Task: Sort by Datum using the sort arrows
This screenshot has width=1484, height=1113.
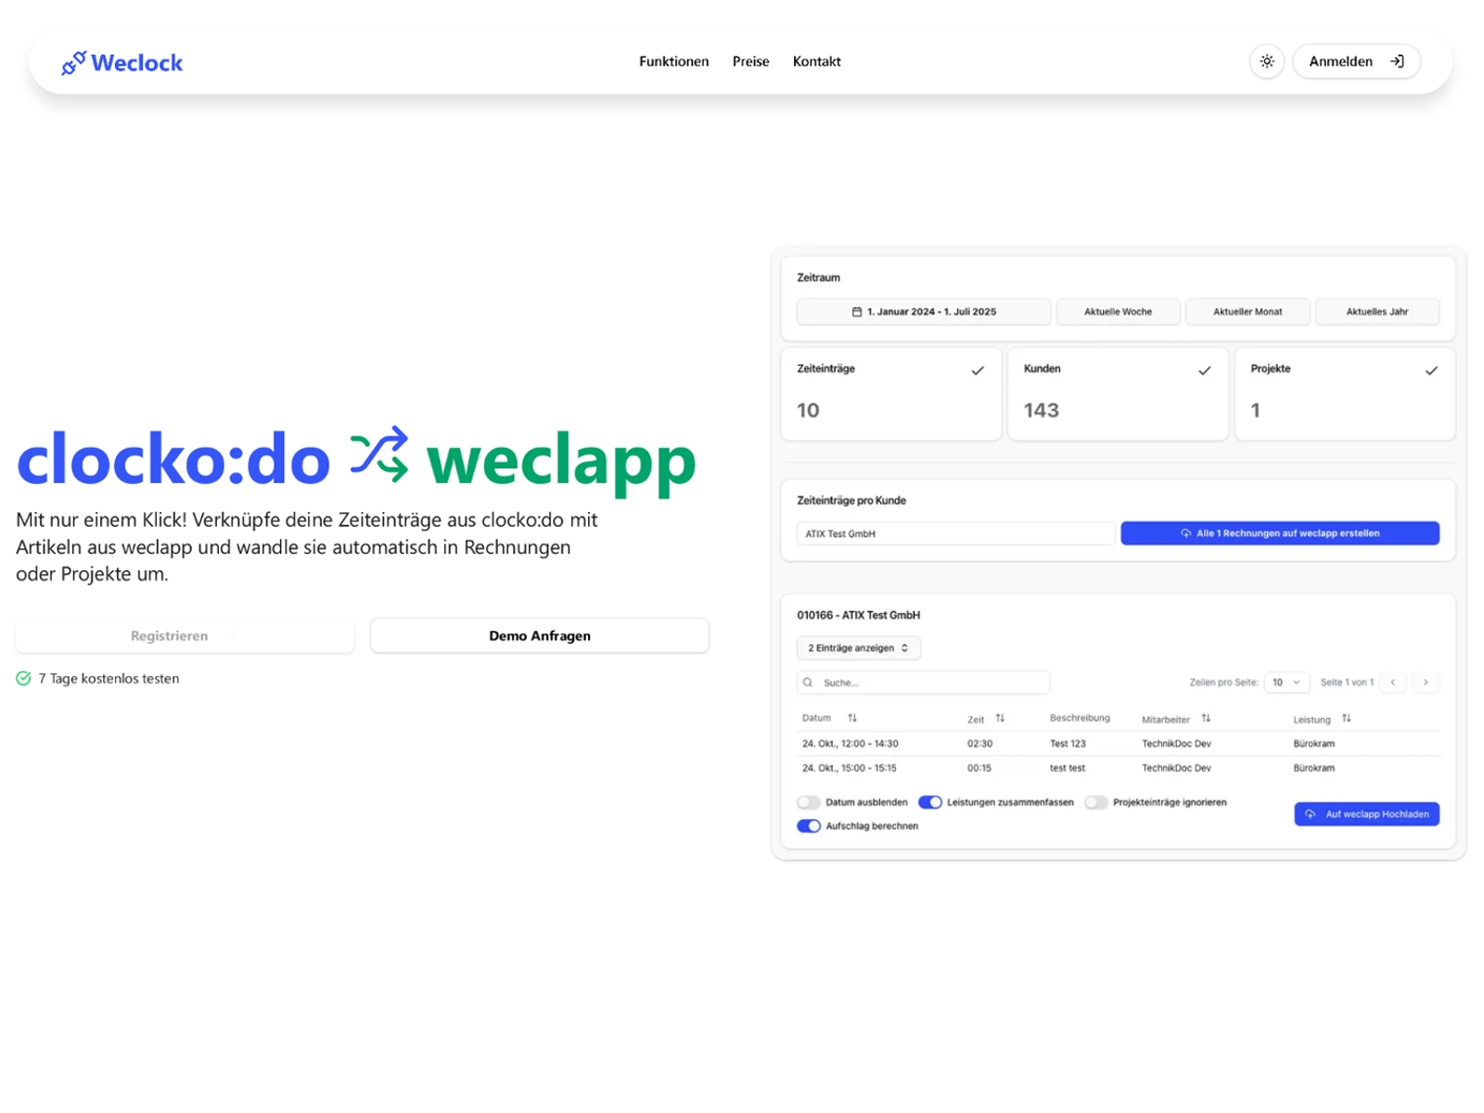Action: click(x=852, y=718)
